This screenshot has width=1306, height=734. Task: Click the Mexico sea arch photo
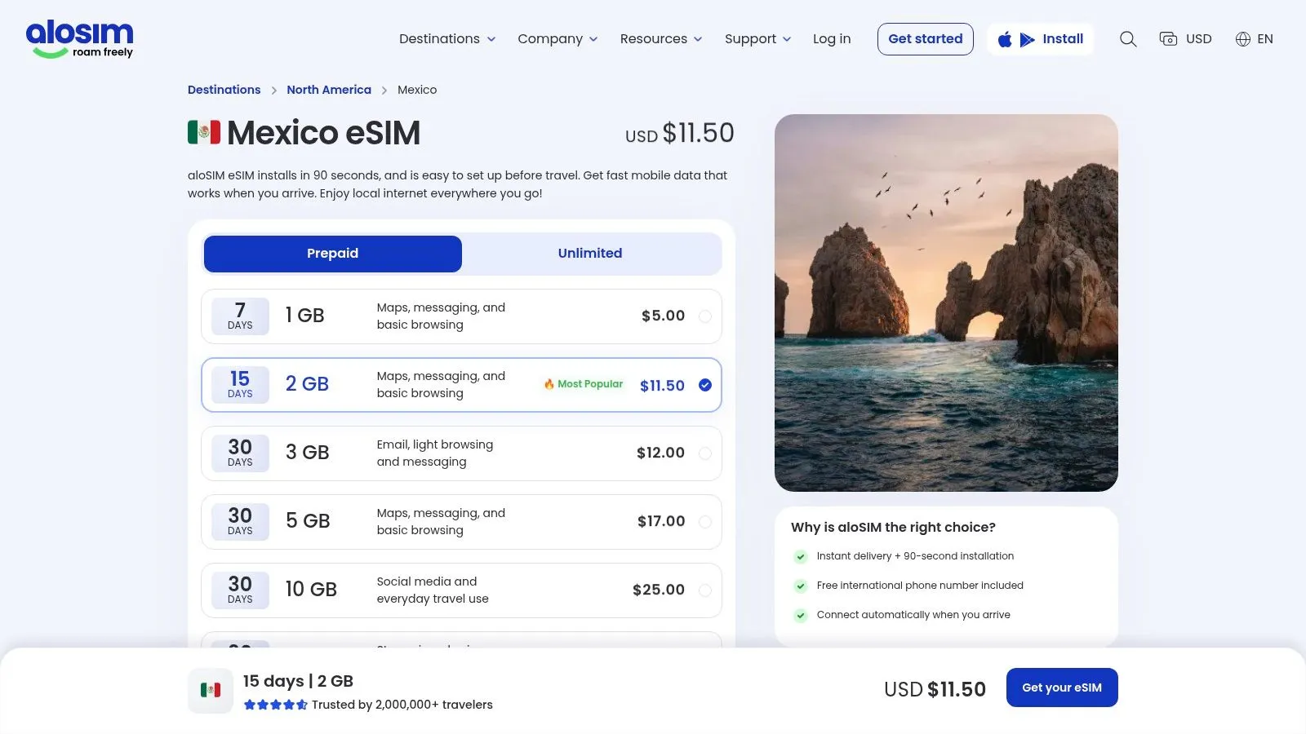pos(946,303)
